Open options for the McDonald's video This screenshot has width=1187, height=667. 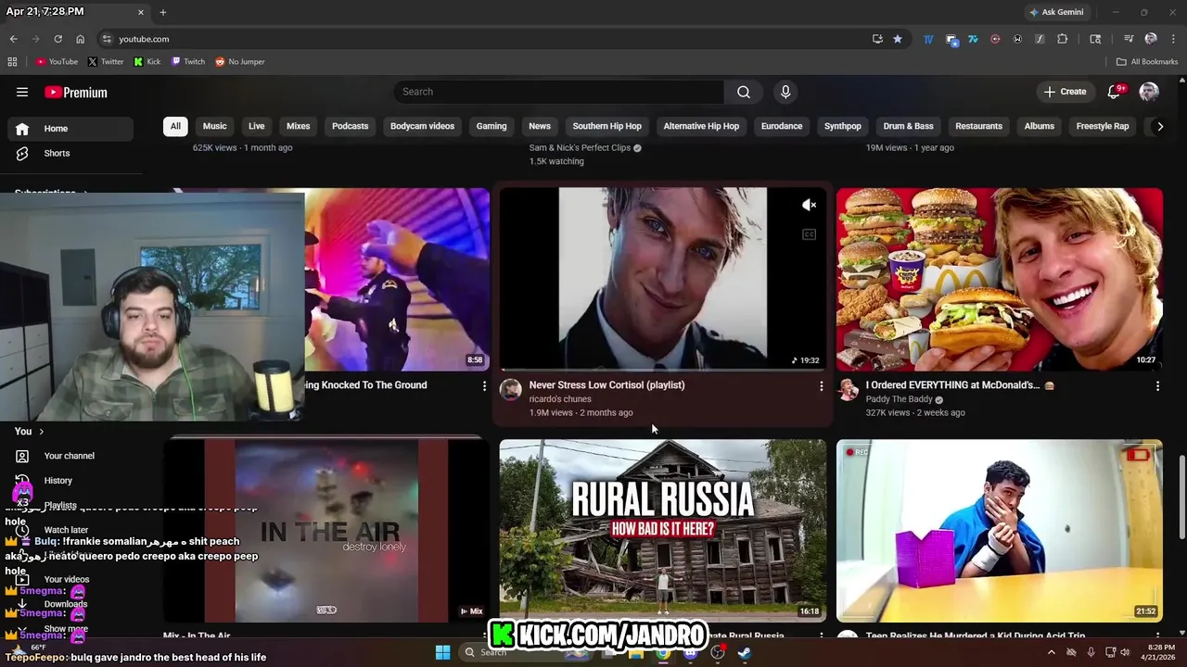(1157, 385)
